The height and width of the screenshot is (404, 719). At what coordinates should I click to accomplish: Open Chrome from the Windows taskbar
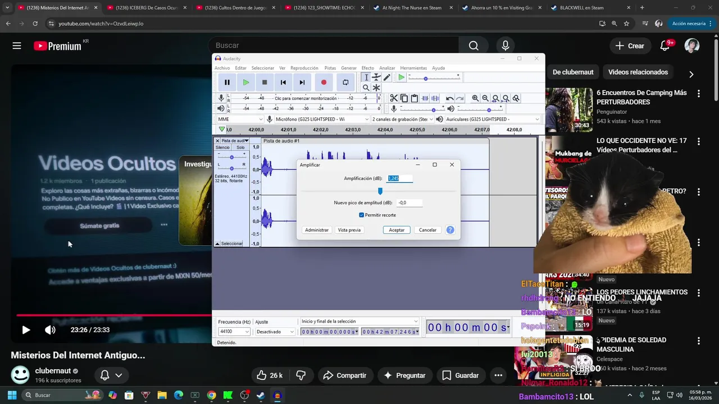click(211, 395)
